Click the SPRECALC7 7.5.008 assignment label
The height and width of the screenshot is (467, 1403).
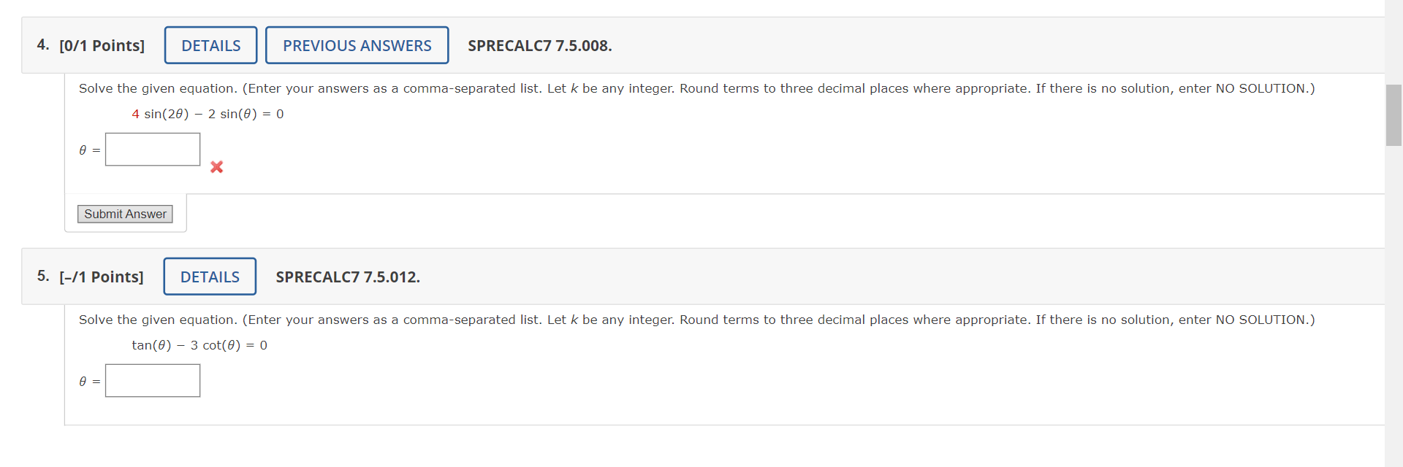tap(539, 45)
